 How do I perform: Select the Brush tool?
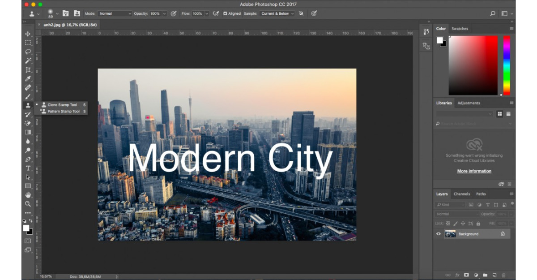(x=28, y=97)
